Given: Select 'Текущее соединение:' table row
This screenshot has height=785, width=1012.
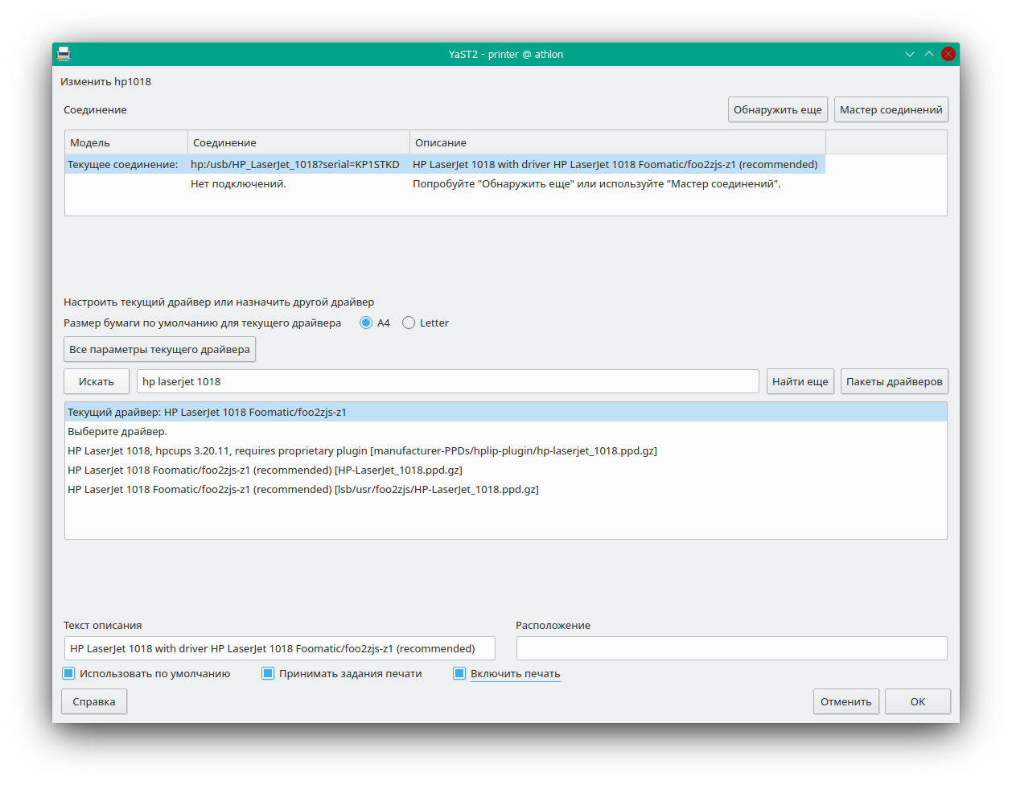Looking at the screenshot, I should [445, 164].
